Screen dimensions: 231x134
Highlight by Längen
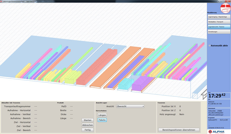click(102, 115)
